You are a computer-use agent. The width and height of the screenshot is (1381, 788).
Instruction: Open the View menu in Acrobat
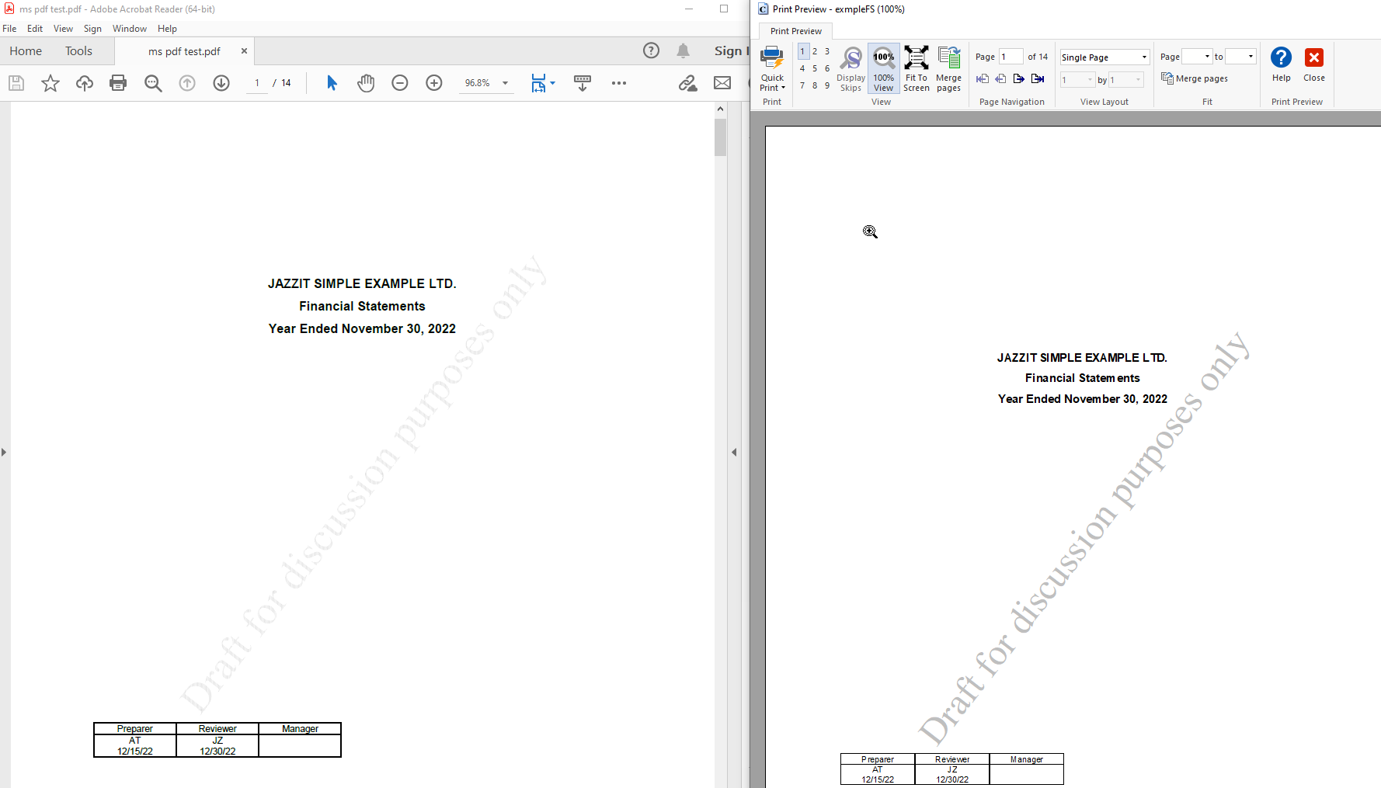(x=63, y=29)
